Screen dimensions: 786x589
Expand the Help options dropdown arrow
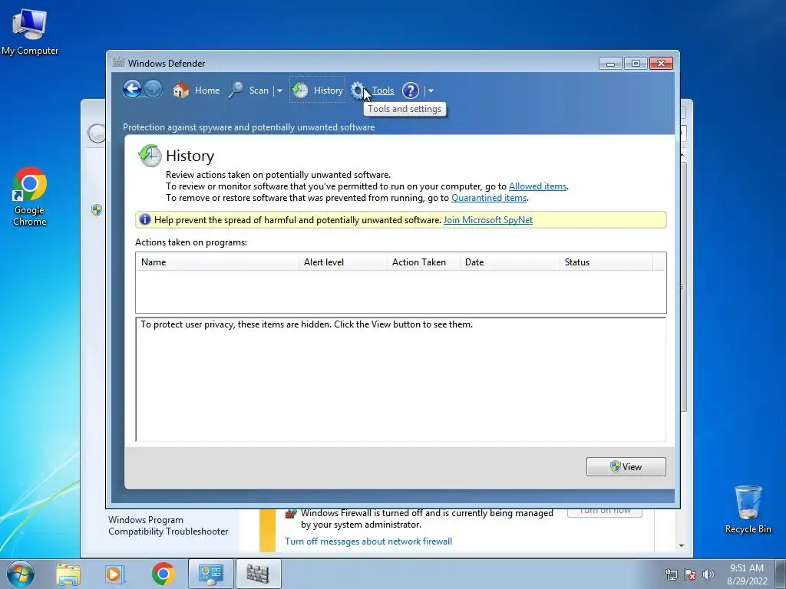(x=431, y=91)
